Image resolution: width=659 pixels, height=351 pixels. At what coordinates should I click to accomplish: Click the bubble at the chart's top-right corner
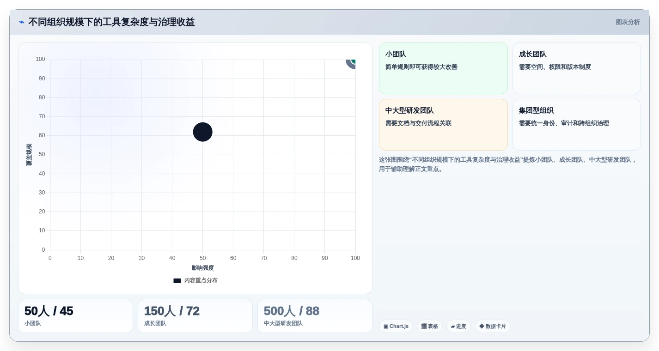point(352,63)
